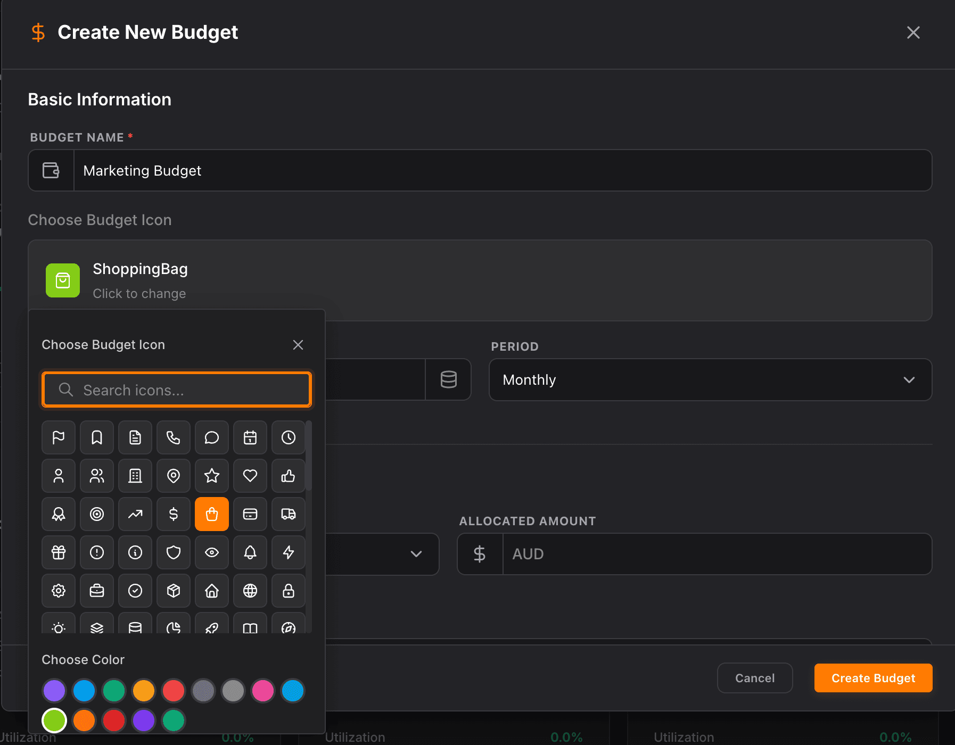This screenshot has height=745, width=955.
Task: Choose the calendar icon in picker
Action: (x=250, y=437)
